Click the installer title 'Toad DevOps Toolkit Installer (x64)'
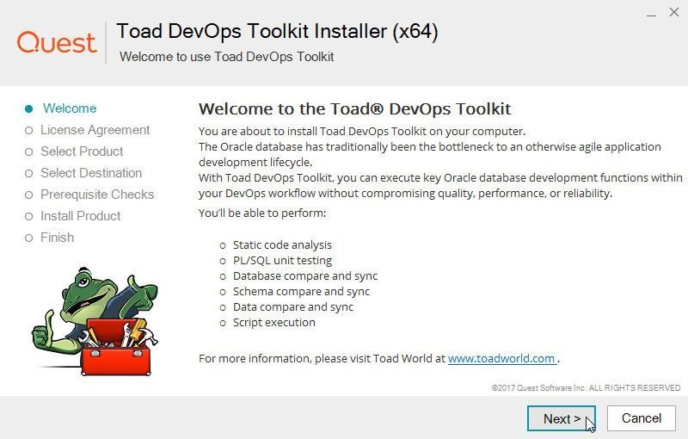Image resolution: width=688 pixels, height=439 pixels. pyautogui.click(x=277, y=32)
